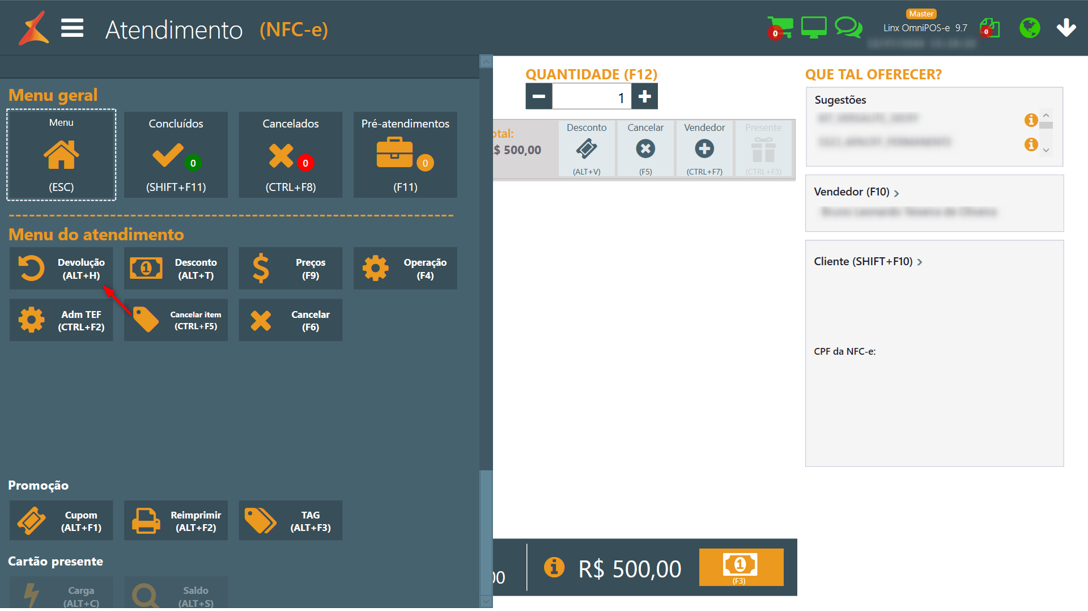The image size is (1088, 612).
Task: Decrease quantity with minus button
Action: pyautogui.click(x=538, y=97)
